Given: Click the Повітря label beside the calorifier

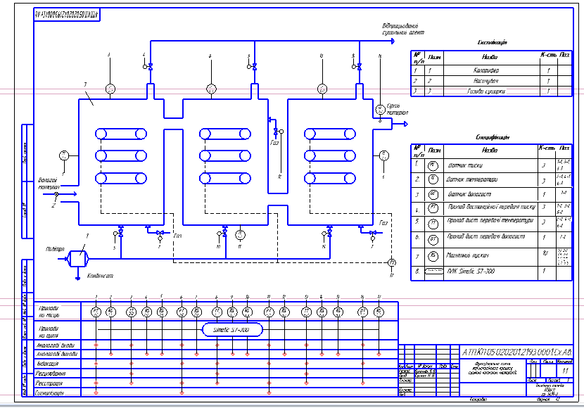Looking at the screenshot, I should pos(55,249).
